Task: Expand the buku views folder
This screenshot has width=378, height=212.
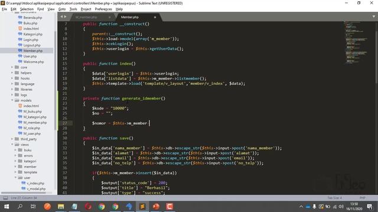Action: (15, 150)
